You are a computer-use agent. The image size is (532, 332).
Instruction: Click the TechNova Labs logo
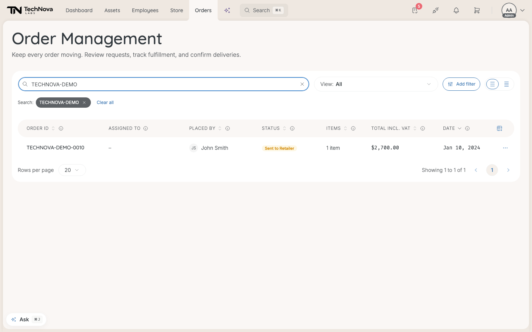coord(30,10)
